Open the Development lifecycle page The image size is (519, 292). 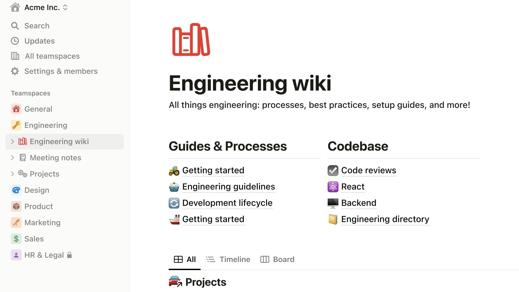coord(227,203)
